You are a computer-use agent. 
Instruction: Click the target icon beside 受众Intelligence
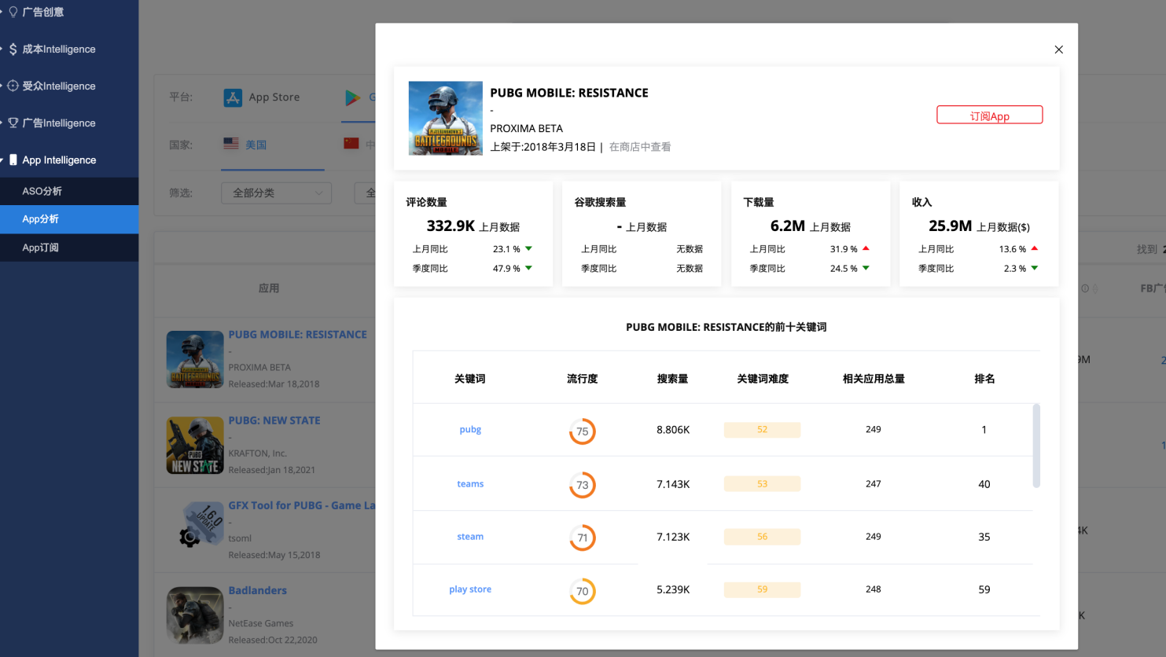pyautogui.click(x=13, y=86)
